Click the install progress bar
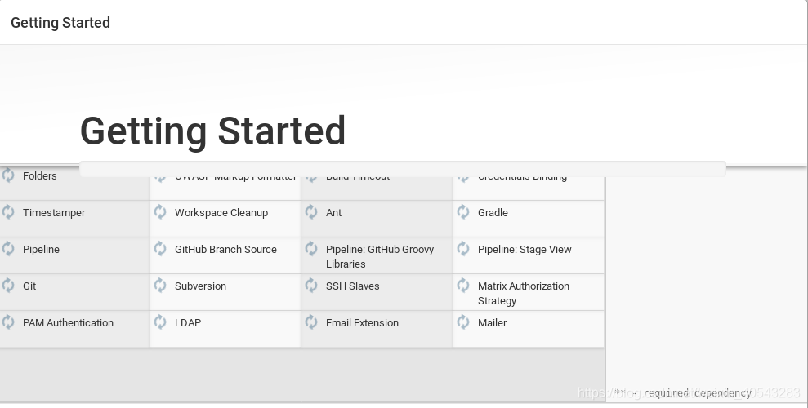This screenshot has height=408, width=808. click(x=403, y=169)
